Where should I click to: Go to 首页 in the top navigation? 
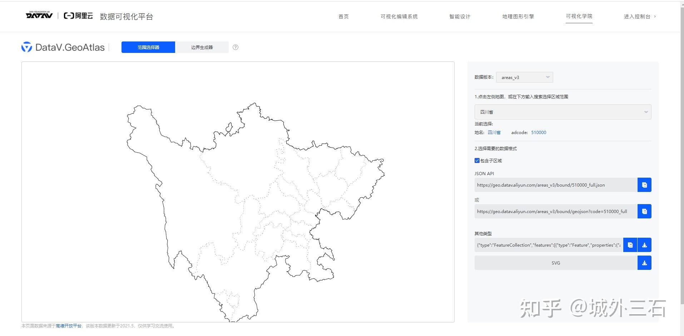343,16
